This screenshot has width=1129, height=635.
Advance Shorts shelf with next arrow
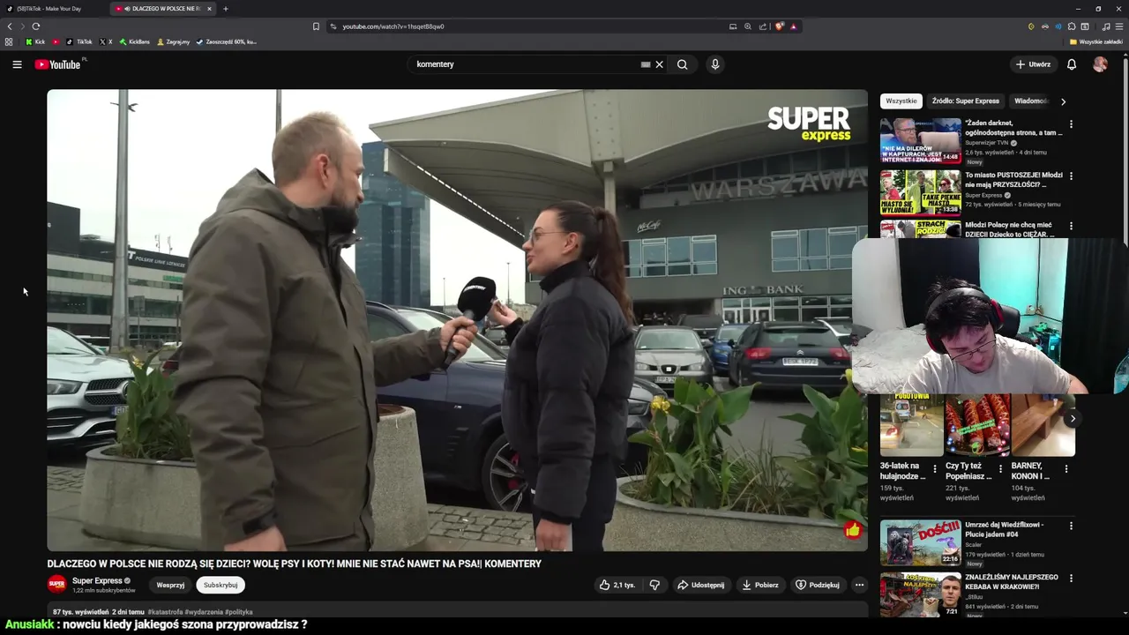click(x=1072, y=419)
